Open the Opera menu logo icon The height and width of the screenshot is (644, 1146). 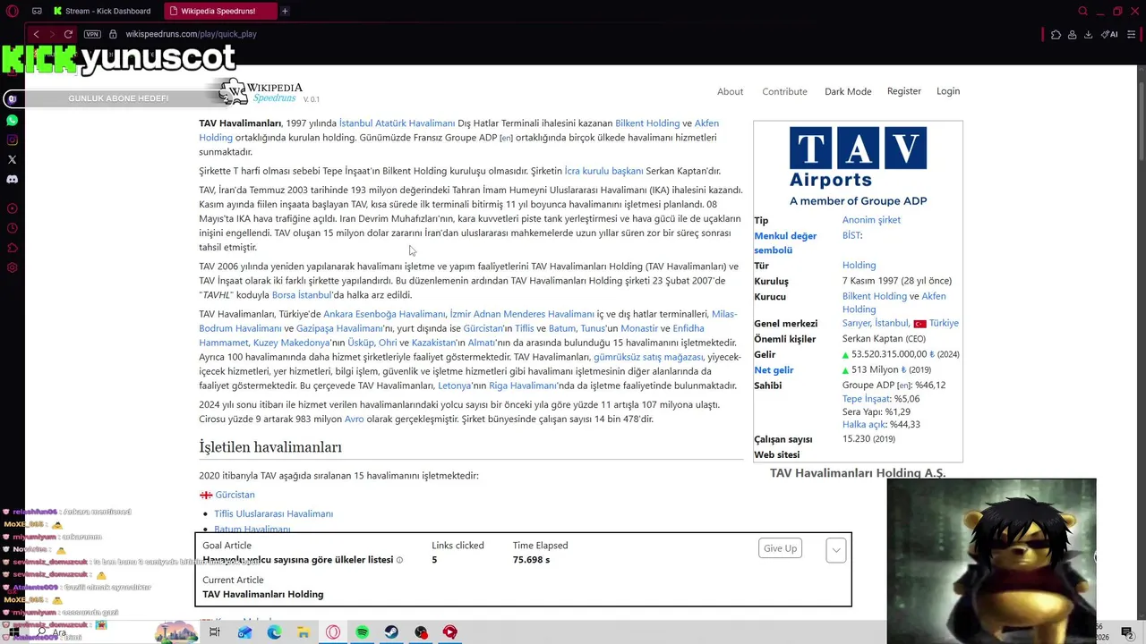12,11
